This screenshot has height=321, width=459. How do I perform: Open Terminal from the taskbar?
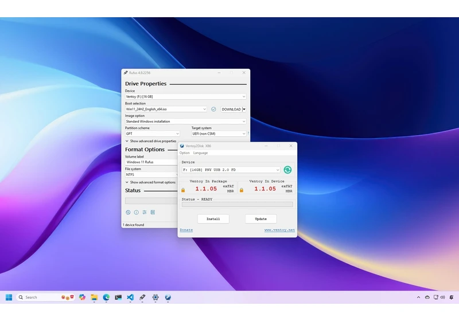coord(118,297)
